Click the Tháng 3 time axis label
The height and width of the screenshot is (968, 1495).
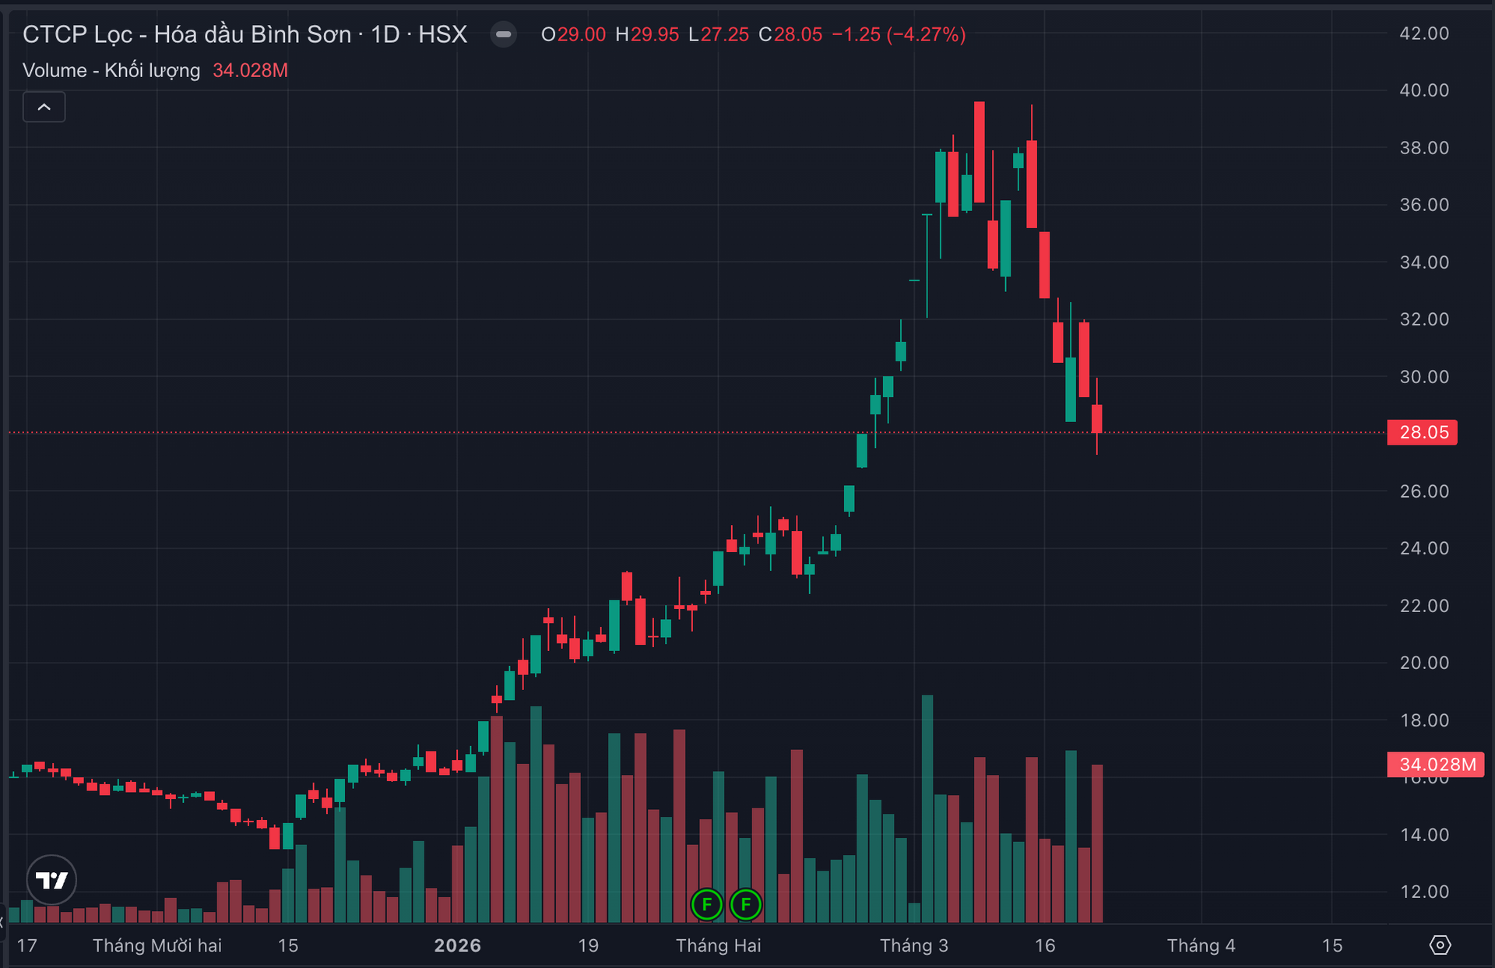click(913, 945)
